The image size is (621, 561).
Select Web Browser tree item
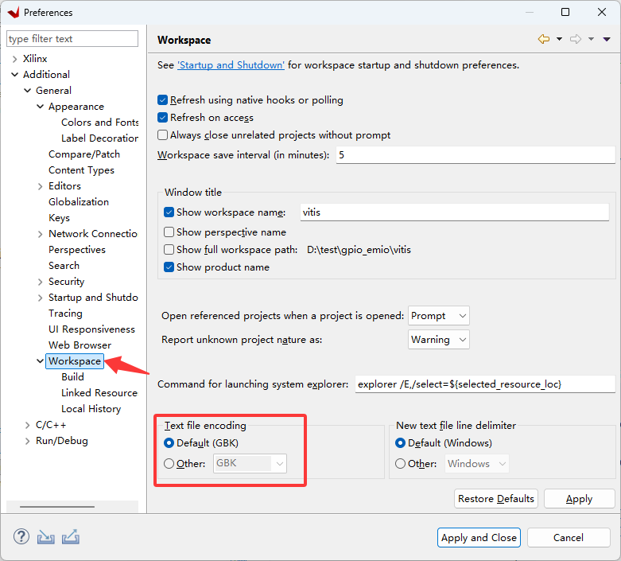pos(80,345)
